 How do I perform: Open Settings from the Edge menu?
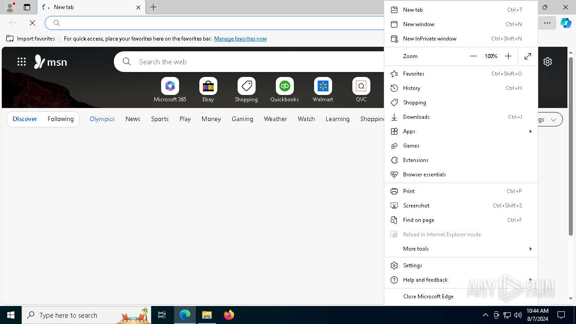(461, 265)
